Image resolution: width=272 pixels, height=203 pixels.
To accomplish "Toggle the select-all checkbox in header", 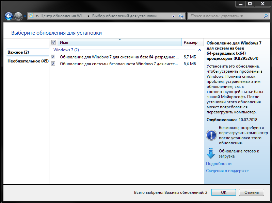I will pos(53,42).
